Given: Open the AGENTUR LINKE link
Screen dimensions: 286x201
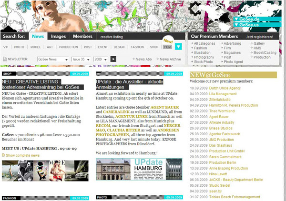Looking at the screenshot, I should click(x=132, y=116).
